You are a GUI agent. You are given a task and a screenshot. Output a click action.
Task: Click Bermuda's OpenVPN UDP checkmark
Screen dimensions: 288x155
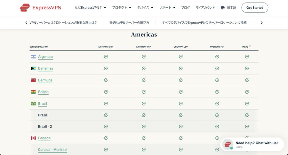pyautogui.click(x=181, y=80)
